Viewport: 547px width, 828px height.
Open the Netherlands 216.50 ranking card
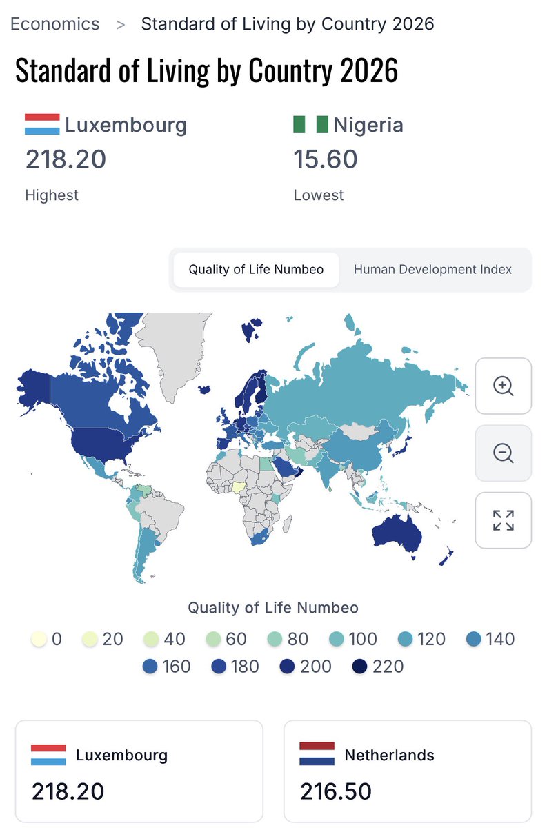[x=408, y=771]
